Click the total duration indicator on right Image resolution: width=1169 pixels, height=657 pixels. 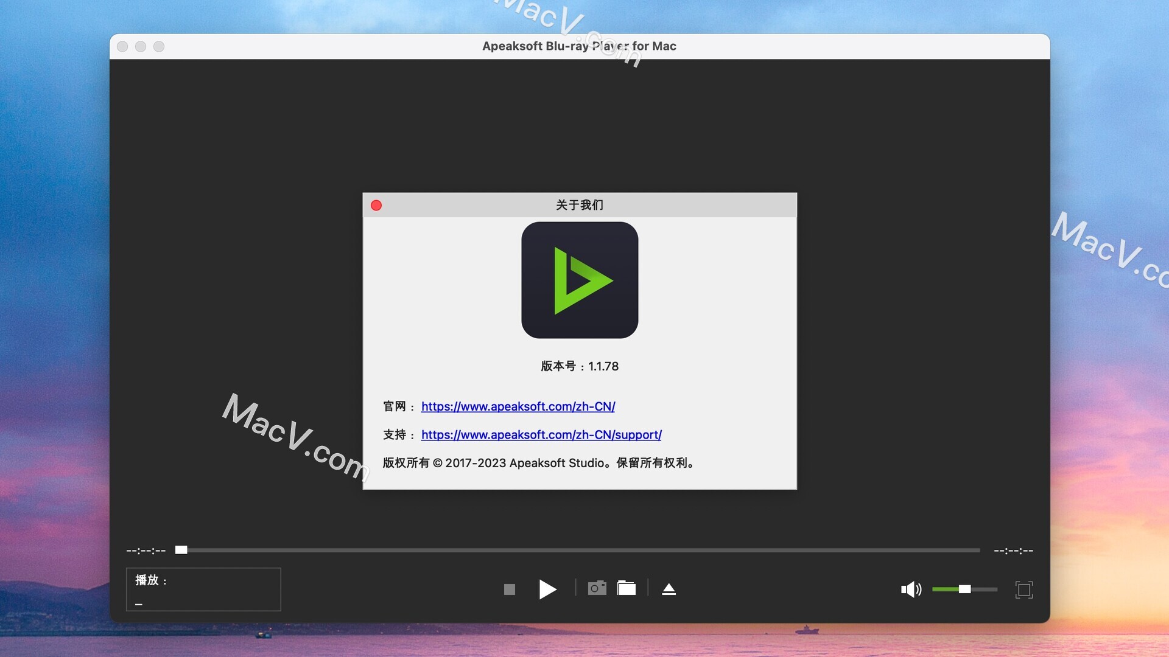tap(1013, 551)
